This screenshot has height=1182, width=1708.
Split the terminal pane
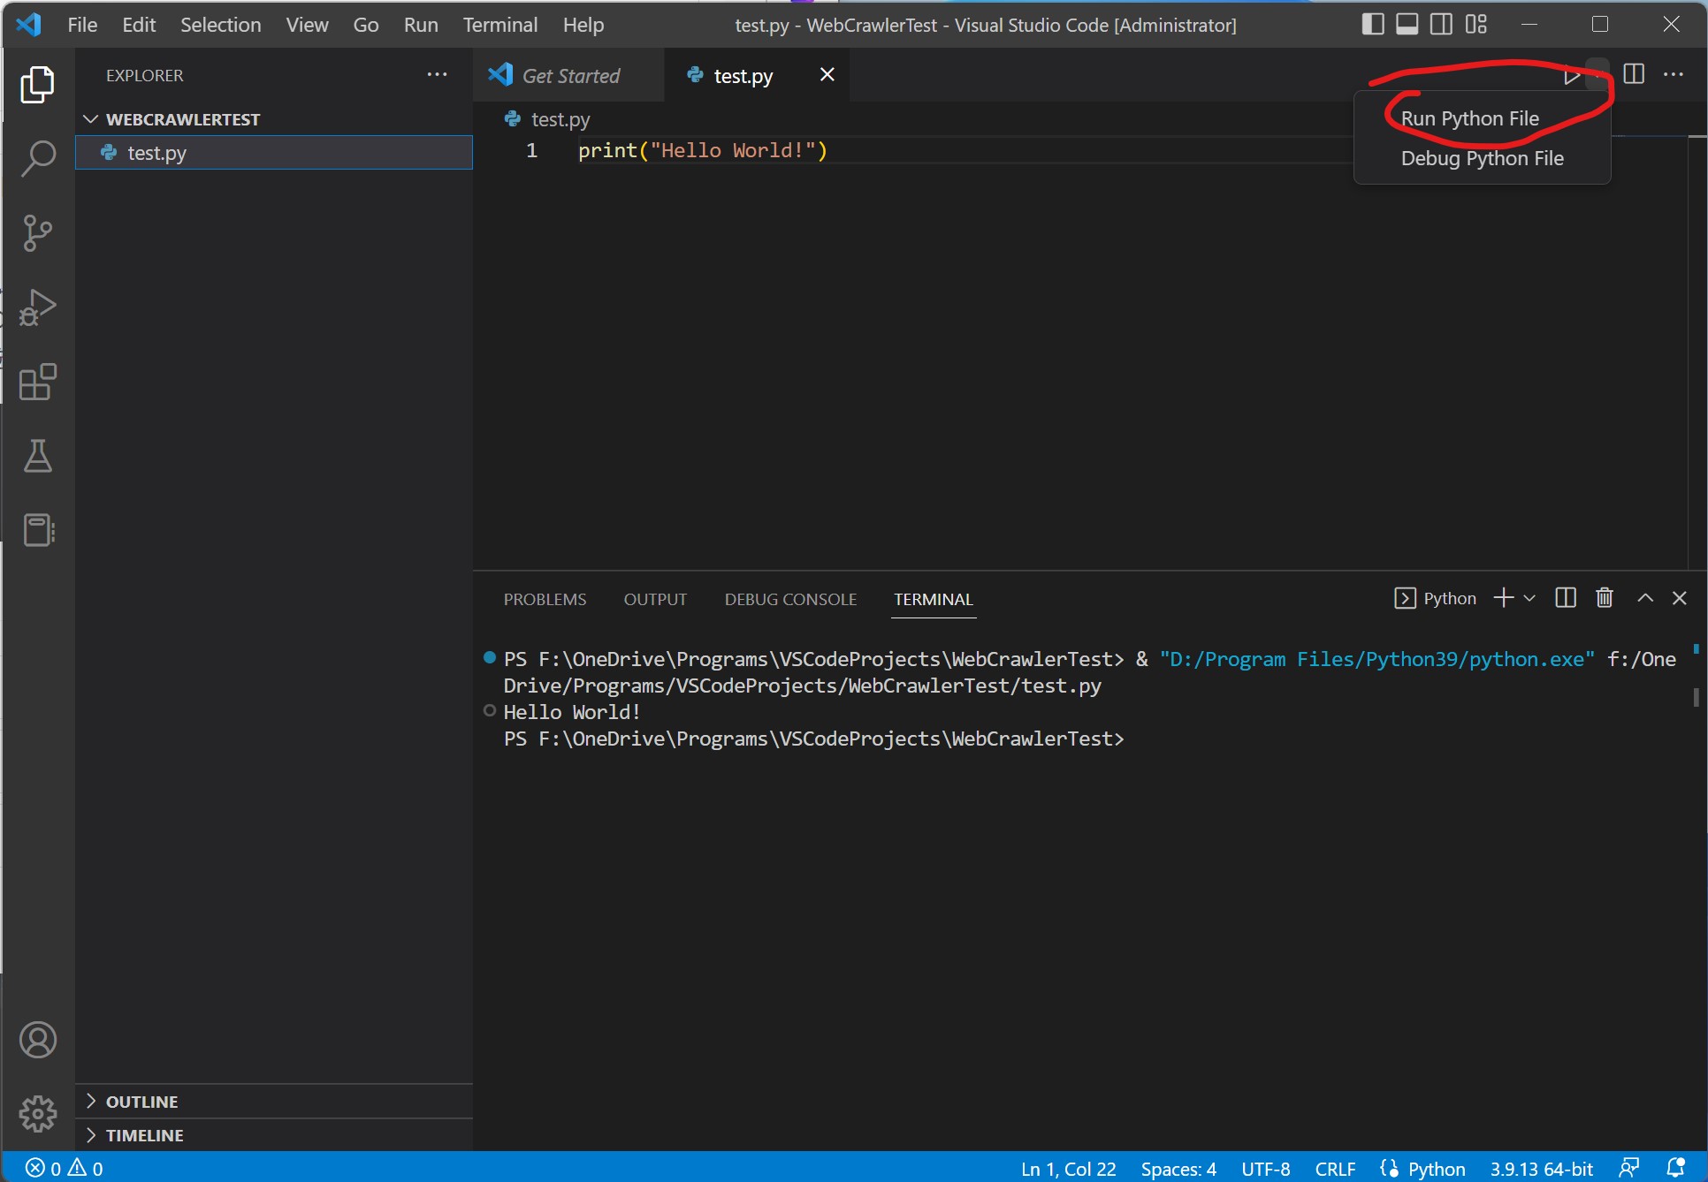1566,598
